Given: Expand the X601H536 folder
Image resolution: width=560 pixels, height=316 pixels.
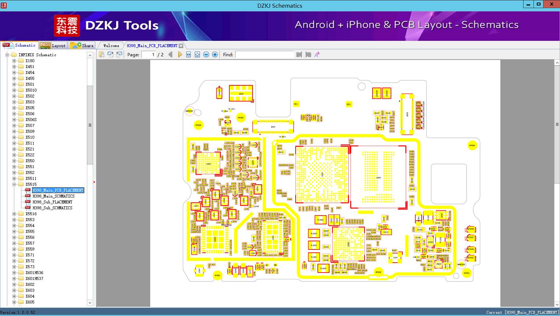Looking at the screenshot, I should click(14, 273).
